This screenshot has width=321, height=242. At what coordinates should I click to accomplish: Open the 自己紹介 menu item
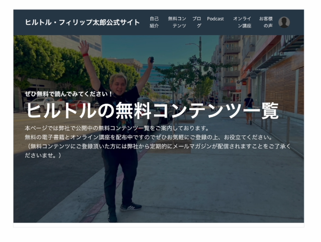154,22
